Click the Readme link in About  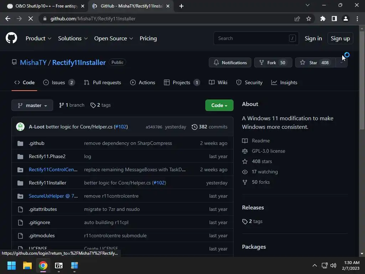pos(261,141)
